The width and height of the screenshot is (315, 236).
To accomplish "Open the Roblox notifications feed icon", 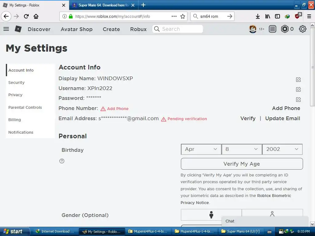I will click(x=273, y=29).
